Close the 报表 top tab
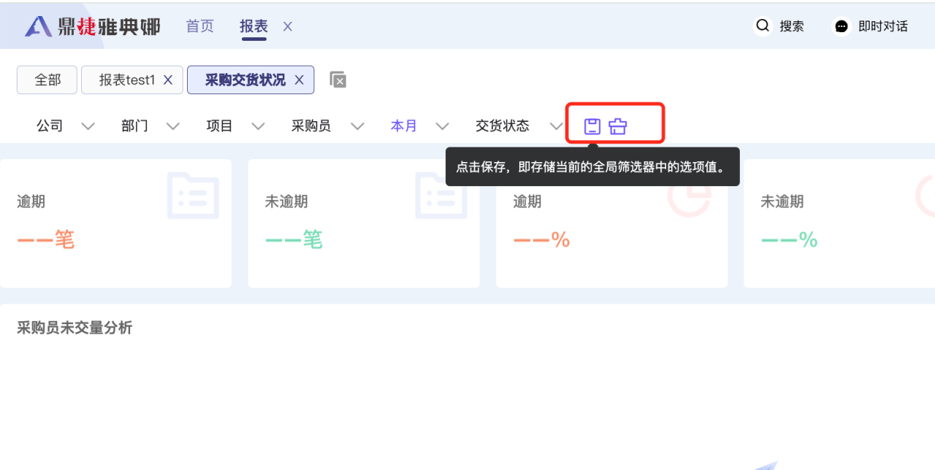Screen dimensions: 935x470 (x=288, y=26)
